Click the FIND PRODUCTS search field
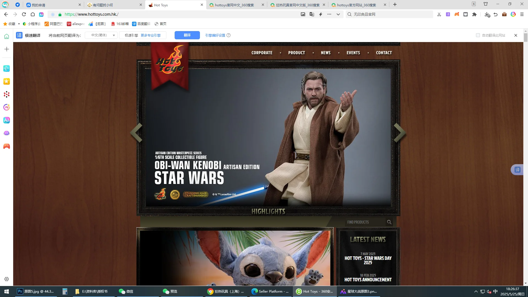 click(365, 222)
